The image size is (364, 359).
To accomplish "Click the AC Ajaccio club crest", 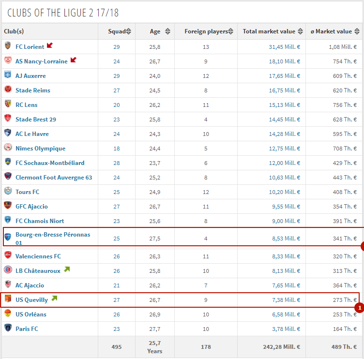I will [x=8, y=284].
